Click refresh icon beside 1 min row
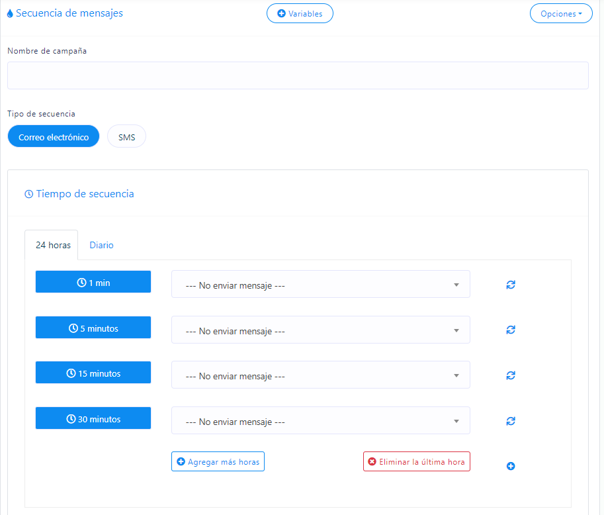The image size is (604, 515). 511,285
